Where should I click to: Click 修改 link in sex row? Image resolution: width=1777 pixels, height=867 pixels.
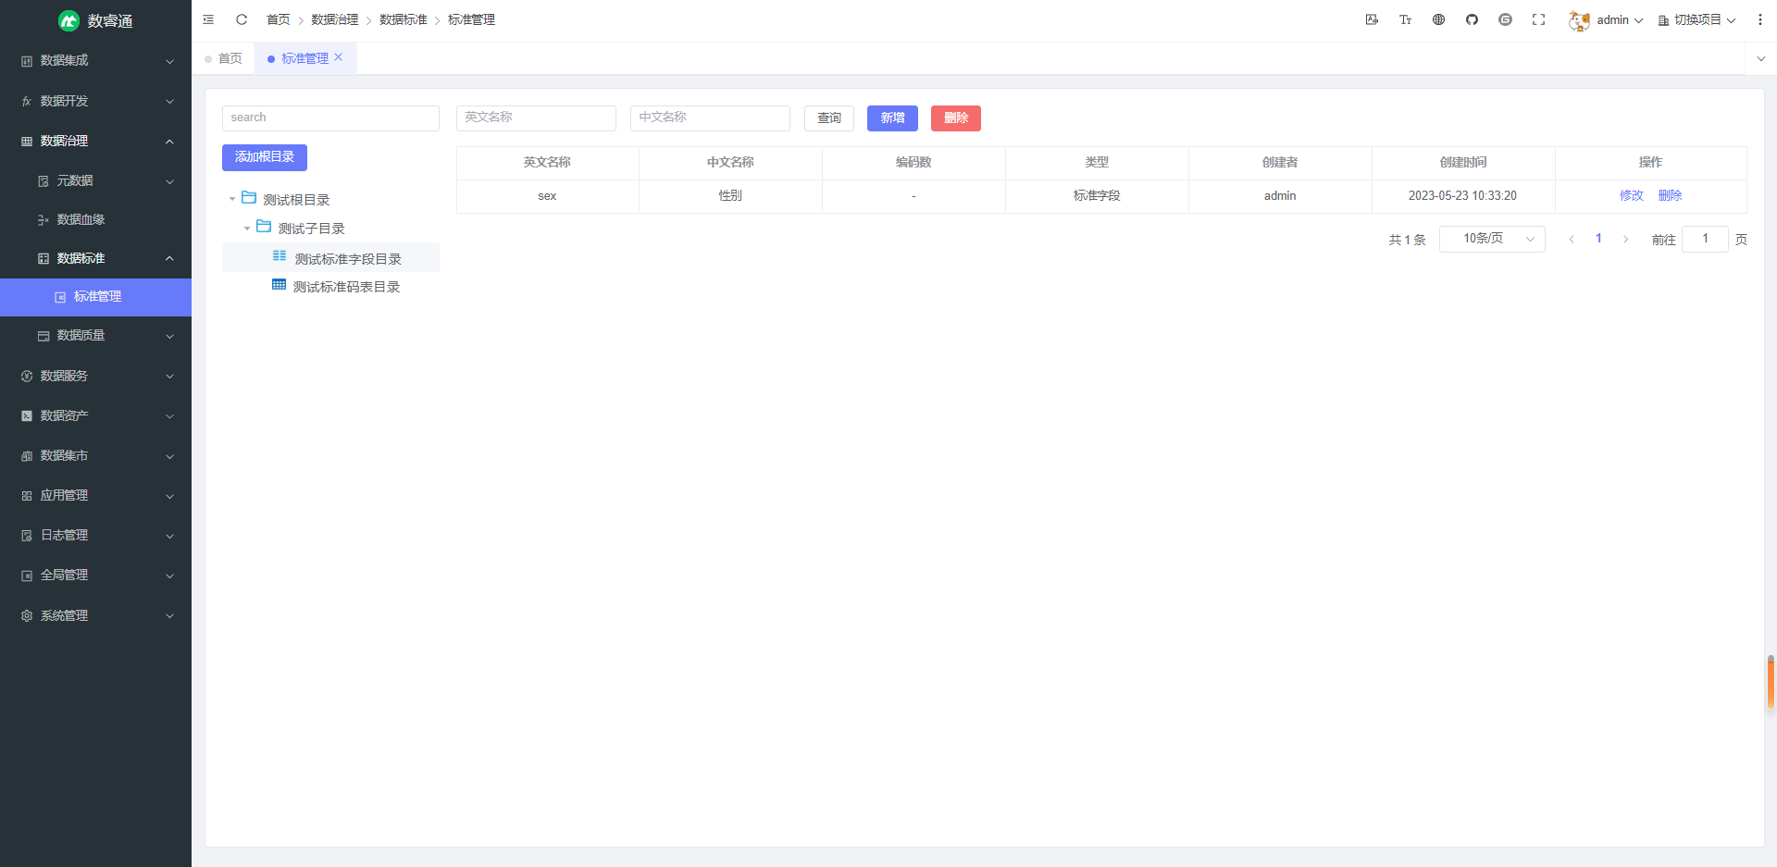coord(1632,196)
